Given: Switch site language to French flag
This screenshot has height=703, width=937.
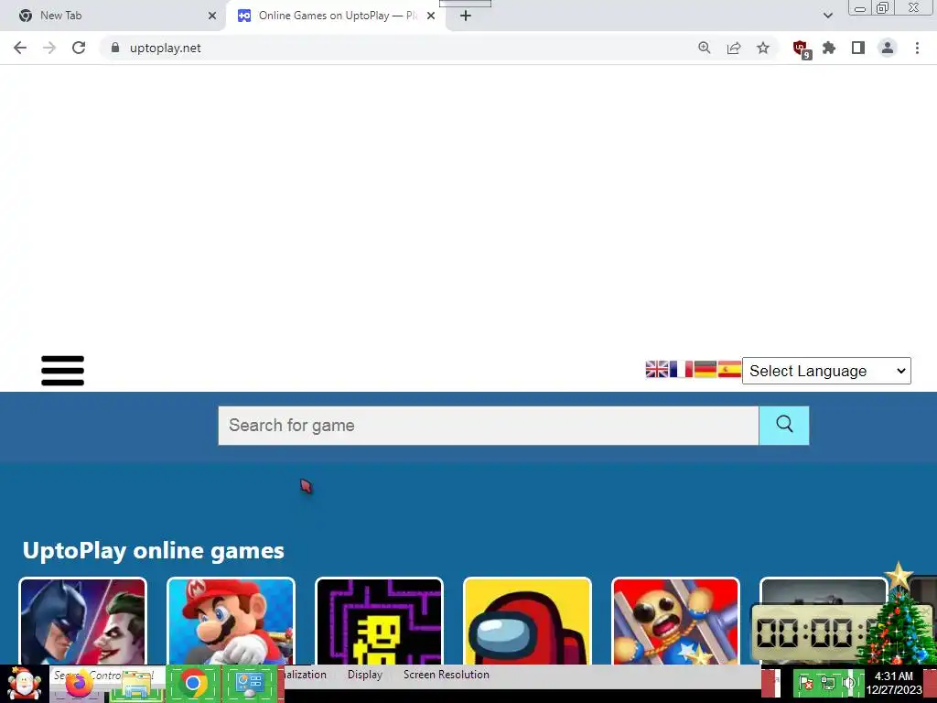Looking at the screenshot, I should tap(681, 370).
